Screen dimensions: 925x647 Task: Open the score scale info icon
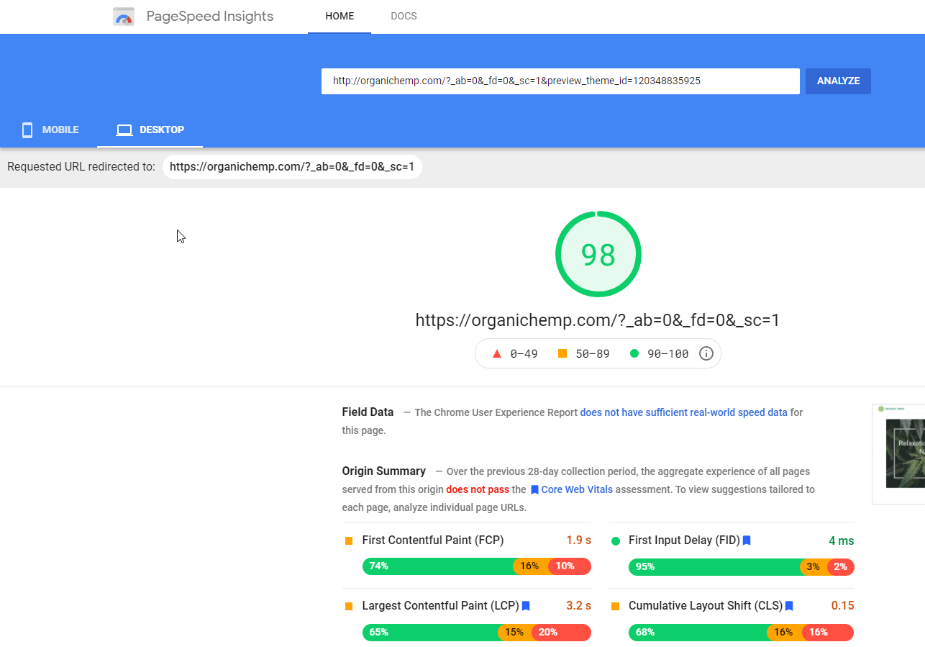706,353
